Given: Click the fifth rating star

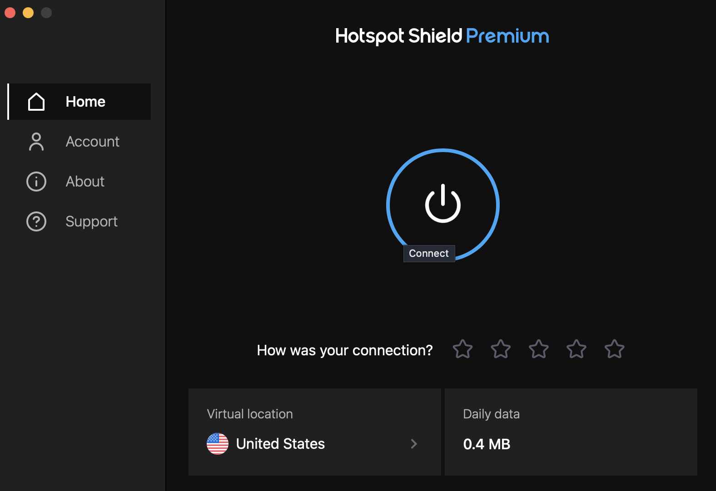Looking at the screenshot, I should coord(614,349).
